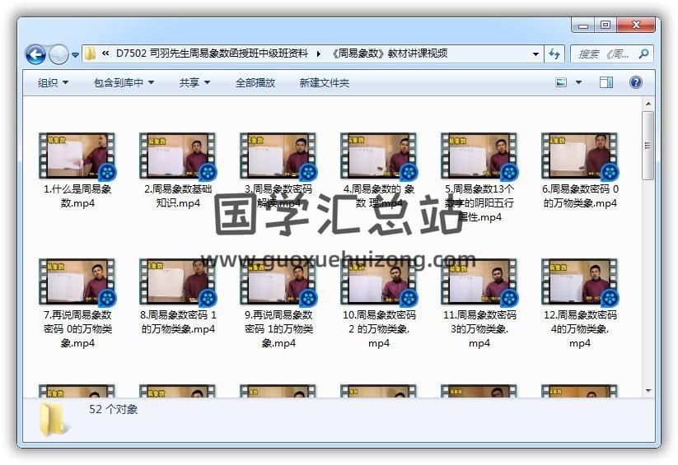This screenshot has width=678, height=465.
Task: Select video 7.再说周易象数密码0的万物类象.mp4 thumbnail
Action: tap(77, 281)
